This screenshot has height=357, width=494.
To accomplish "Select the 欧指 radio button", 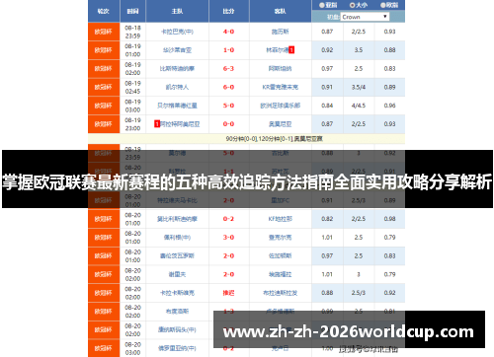I will point(383,5).
